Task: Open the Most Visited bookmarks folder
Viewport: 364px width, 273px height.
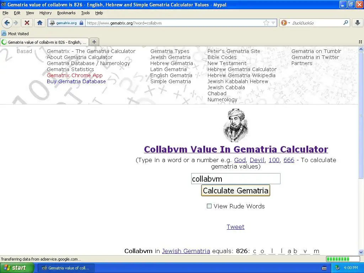Action: 15,34
